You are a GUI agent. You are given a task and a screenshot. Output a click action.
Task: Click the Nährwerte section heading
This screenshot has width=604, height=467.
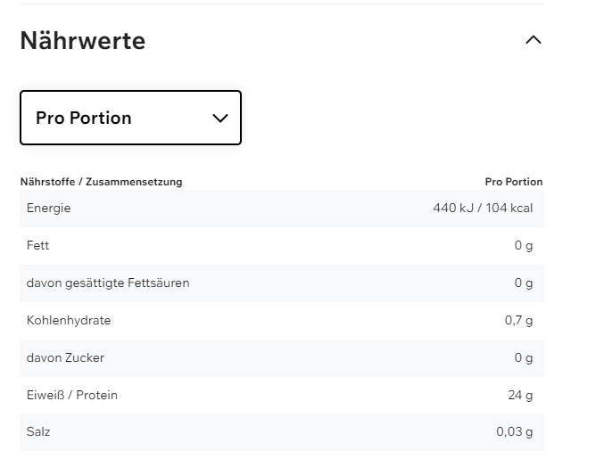83,41
